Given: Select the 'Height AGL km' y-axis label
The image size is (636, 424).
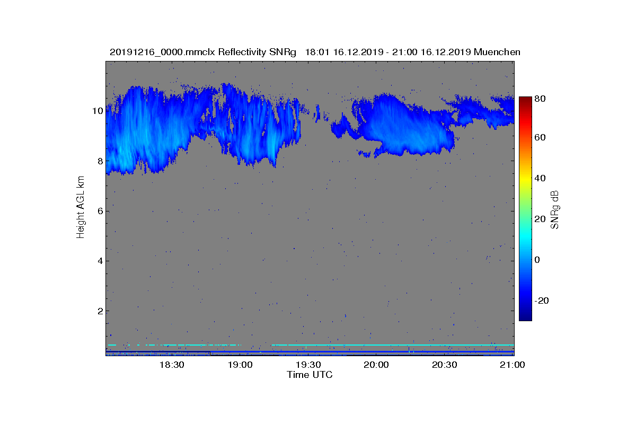Looking at the screenshot, I should [x=81, y=208].
